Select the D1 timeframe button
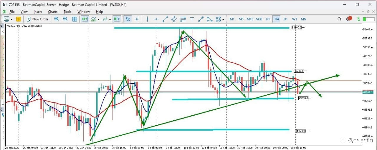The image size is (377, 150). pos(285,19)
